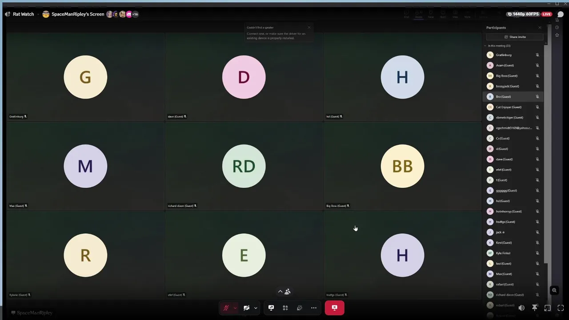
Task: Pin the stream with the pushpin icon
Action: coord(534,308)
